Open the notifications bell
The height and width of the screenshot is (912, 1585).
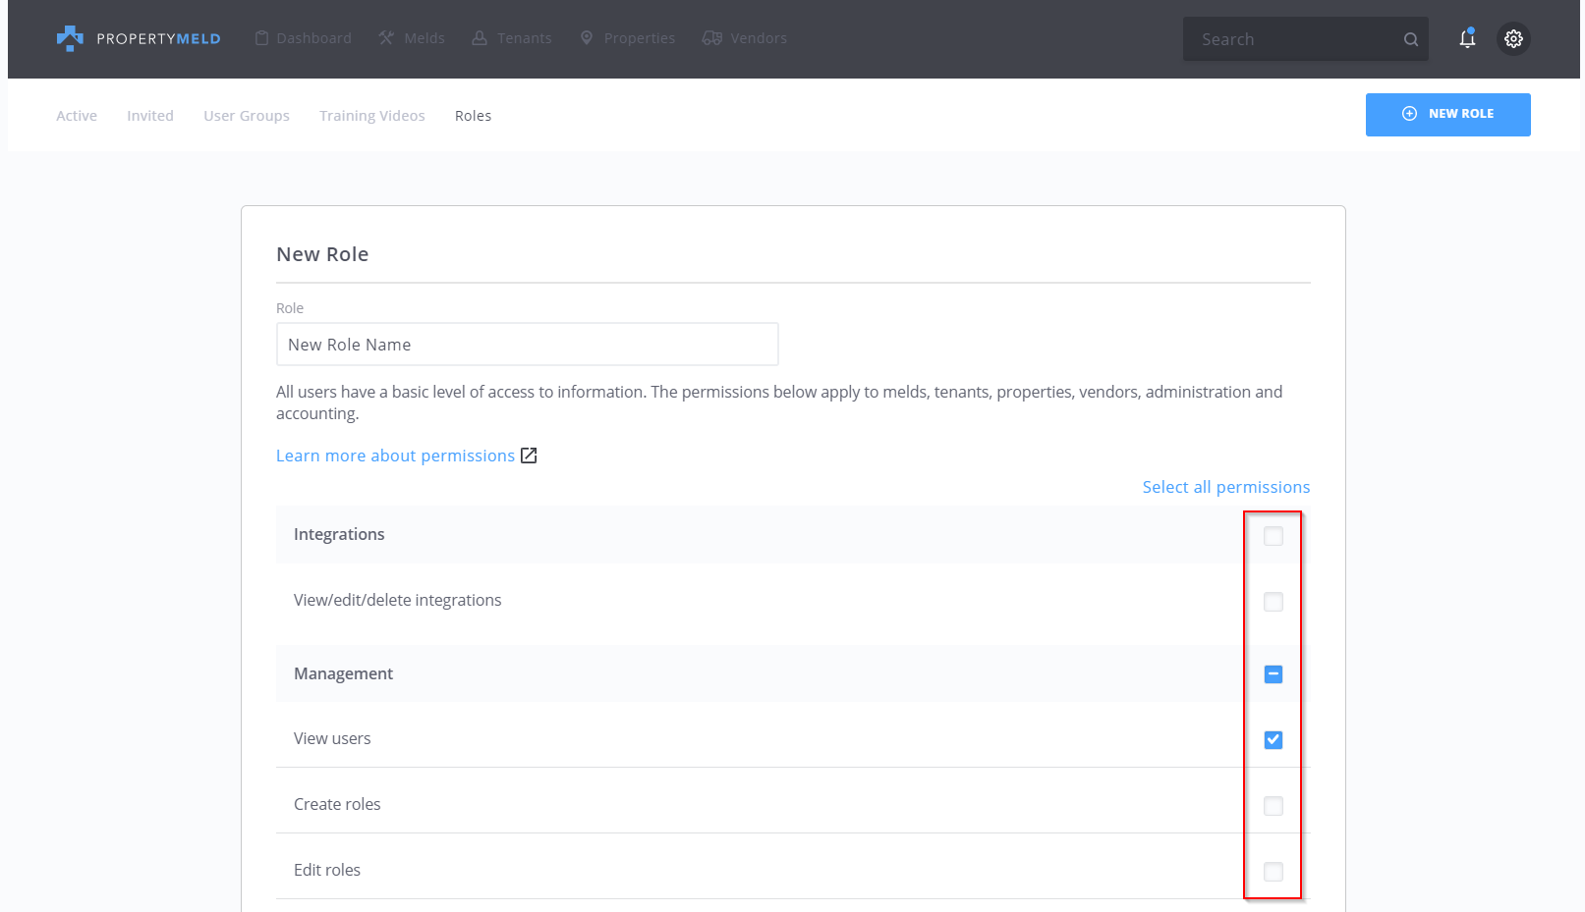point(1467,38)
